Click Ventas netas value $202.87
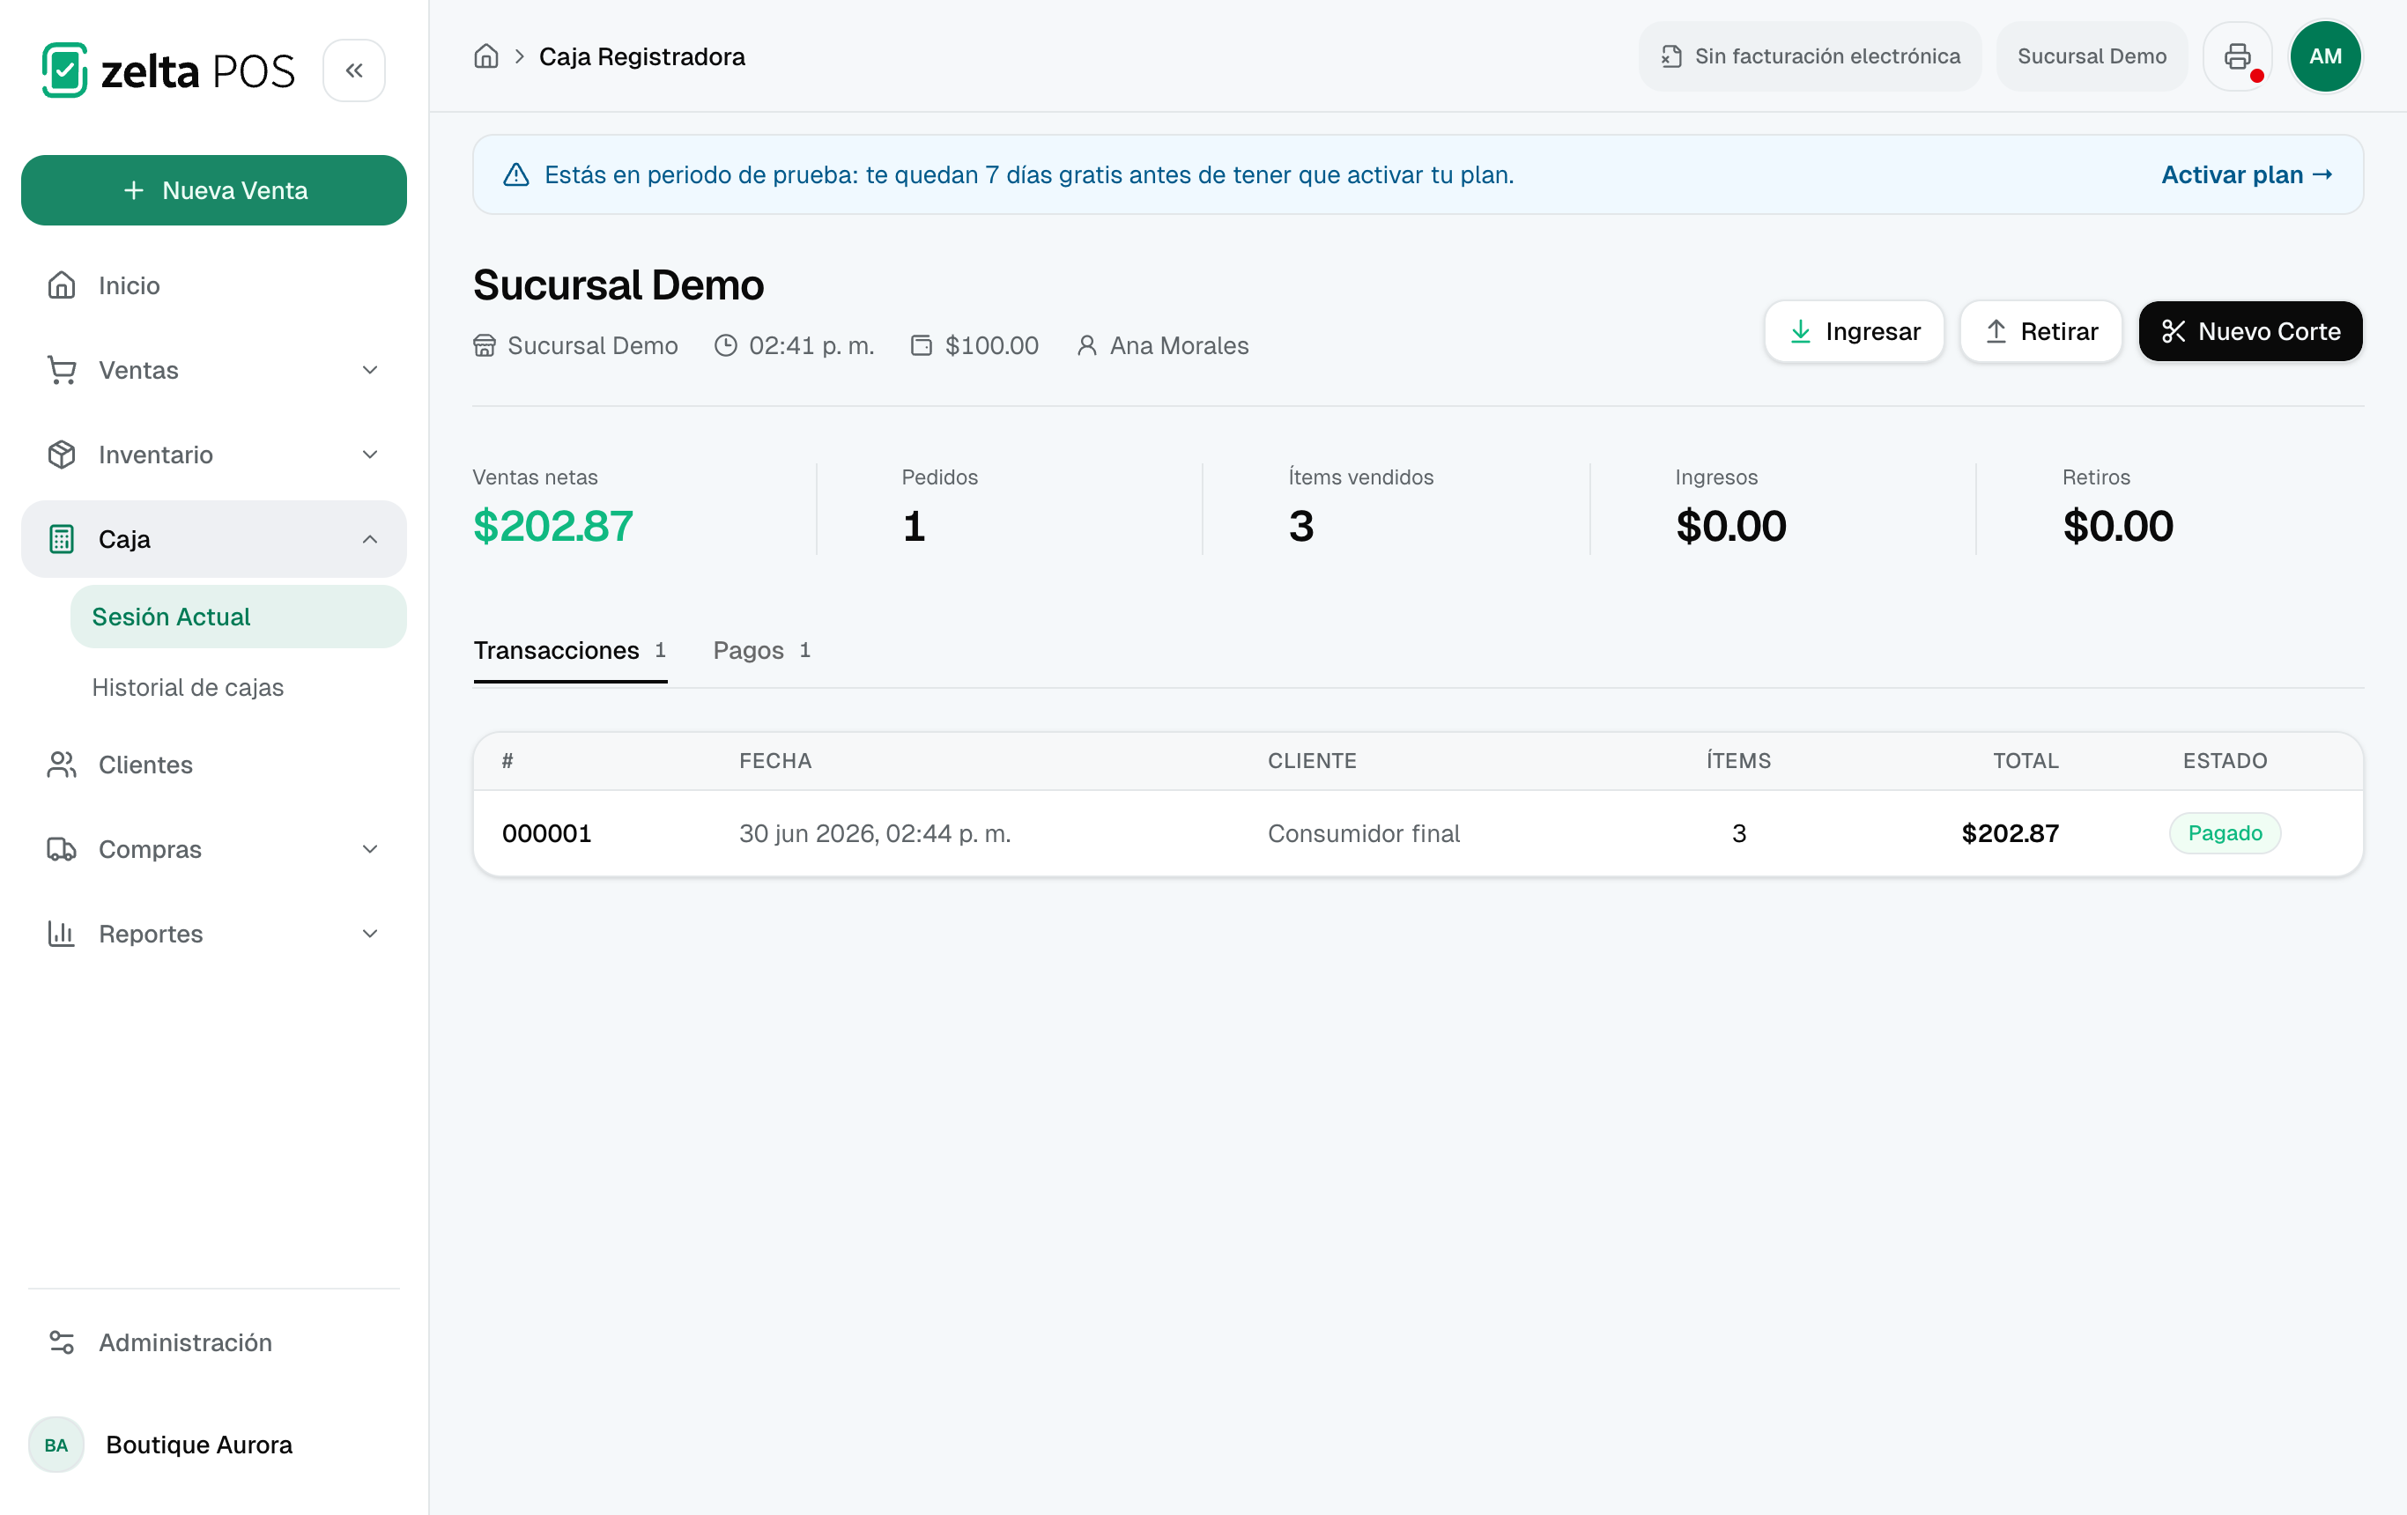Screen dimensions: 2407x1515 (x=552, y=526)
